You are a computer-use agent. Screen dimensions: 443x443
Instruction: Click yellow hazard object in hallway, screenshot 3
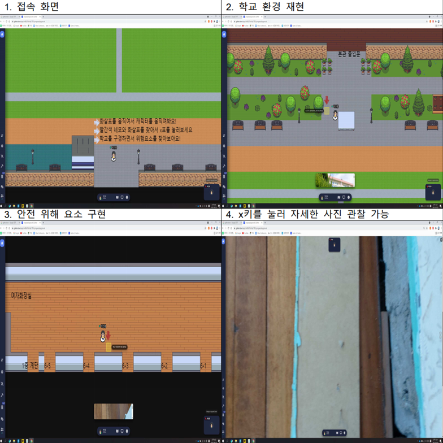pos(108,347)
